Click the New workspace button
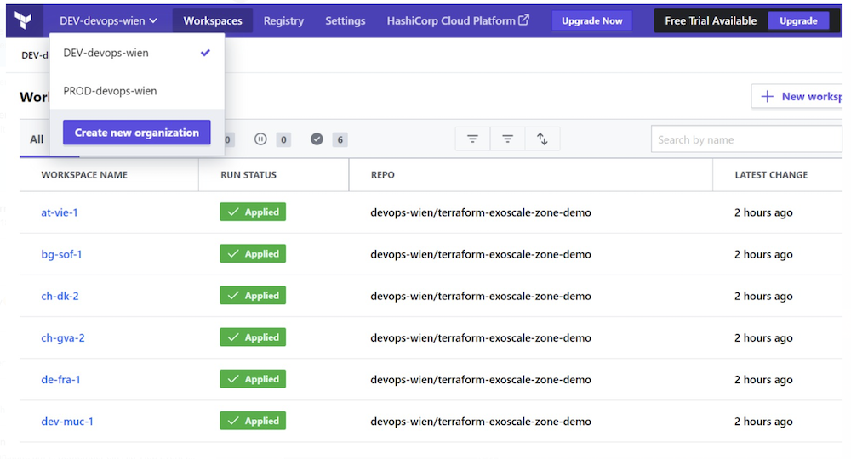 click(x=798, y=96)
